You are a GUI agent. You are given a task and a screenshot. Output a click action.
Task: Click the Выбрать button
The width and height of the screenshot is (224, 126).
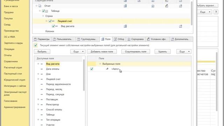(42, 51)
